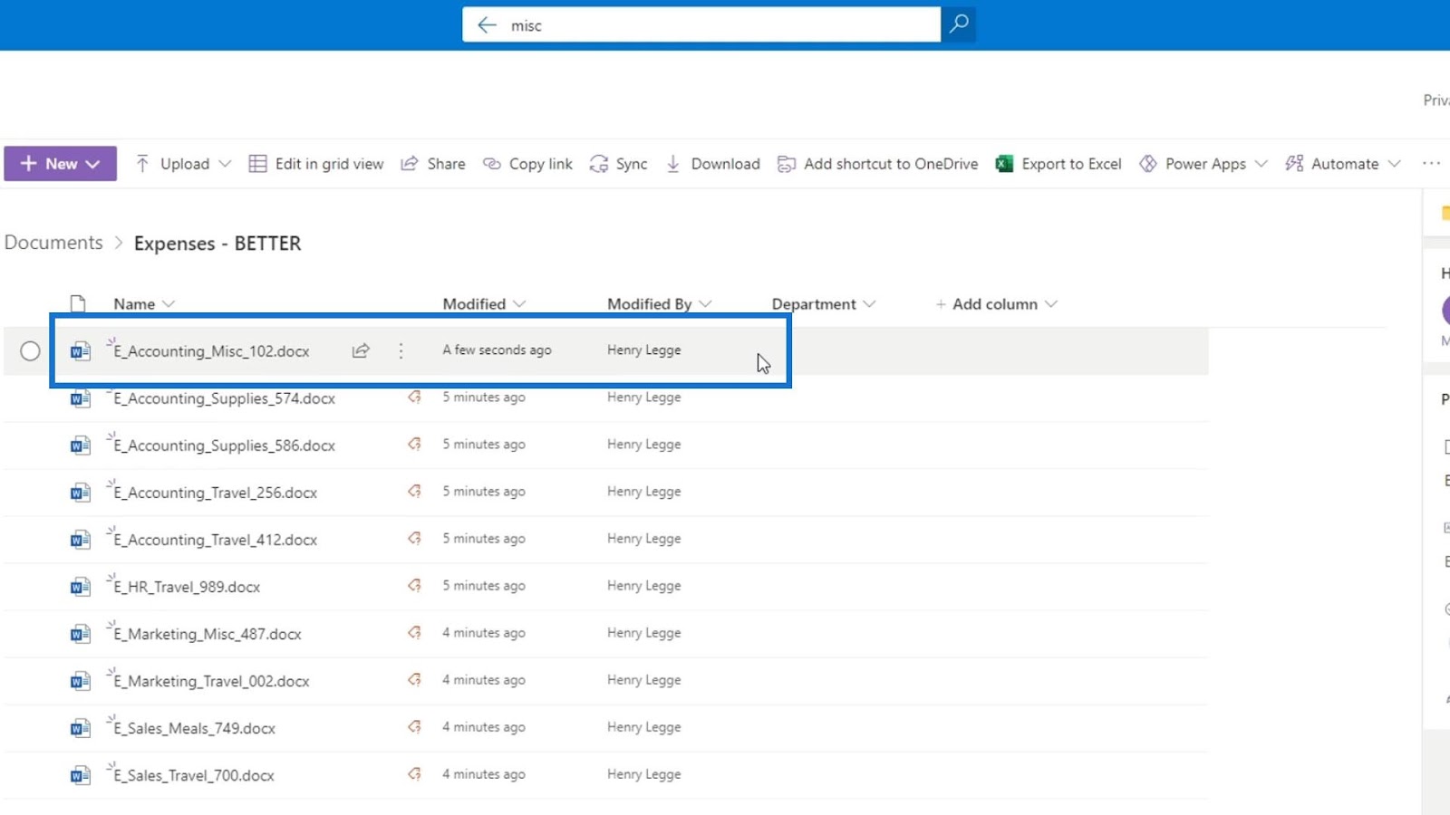Expand the Department column header options
1450x815 pixels.
tap(869, 304)
